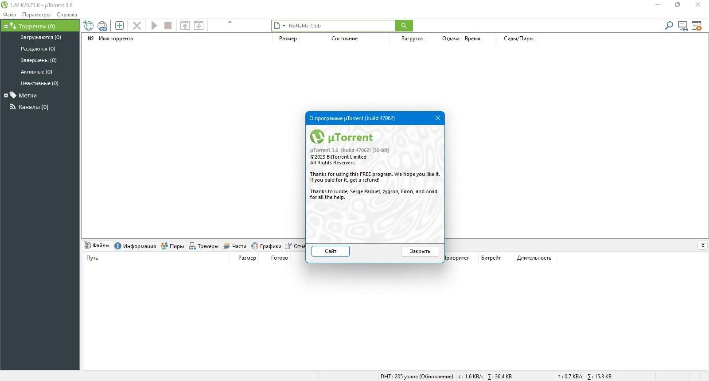
Task: Open the Файл menu
Action: tap(10, 15)
